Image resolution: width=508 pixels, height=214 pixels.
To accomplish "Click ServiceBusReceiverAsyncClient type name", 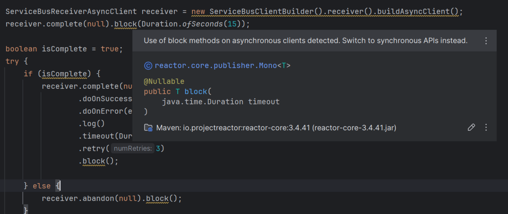I will pos(71,12).
